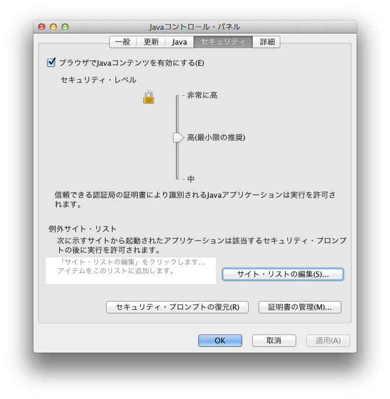Go to the 詳細 tab
The width and height of the screenshot is (390, 399).
coord(267,42)
